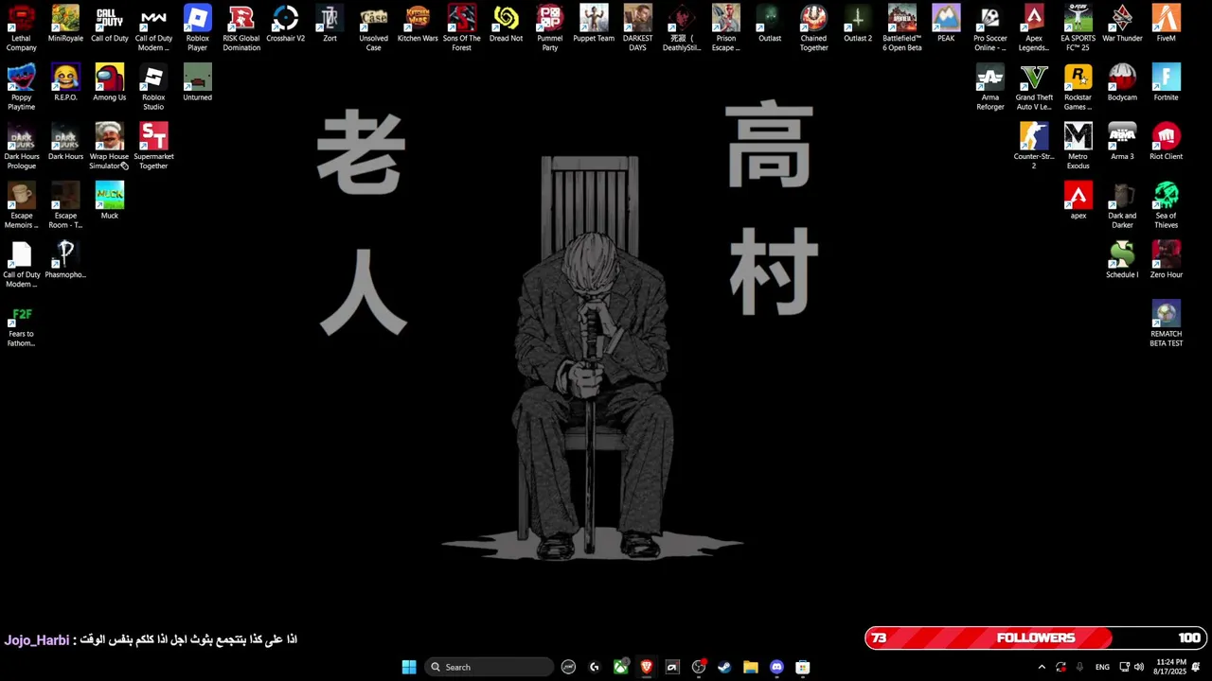Launch FiveM from the desktop
The width and height of the screenshot is (1212, 681).
[1166, 25]
